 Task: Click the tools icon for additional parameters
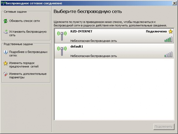[5, 74]
